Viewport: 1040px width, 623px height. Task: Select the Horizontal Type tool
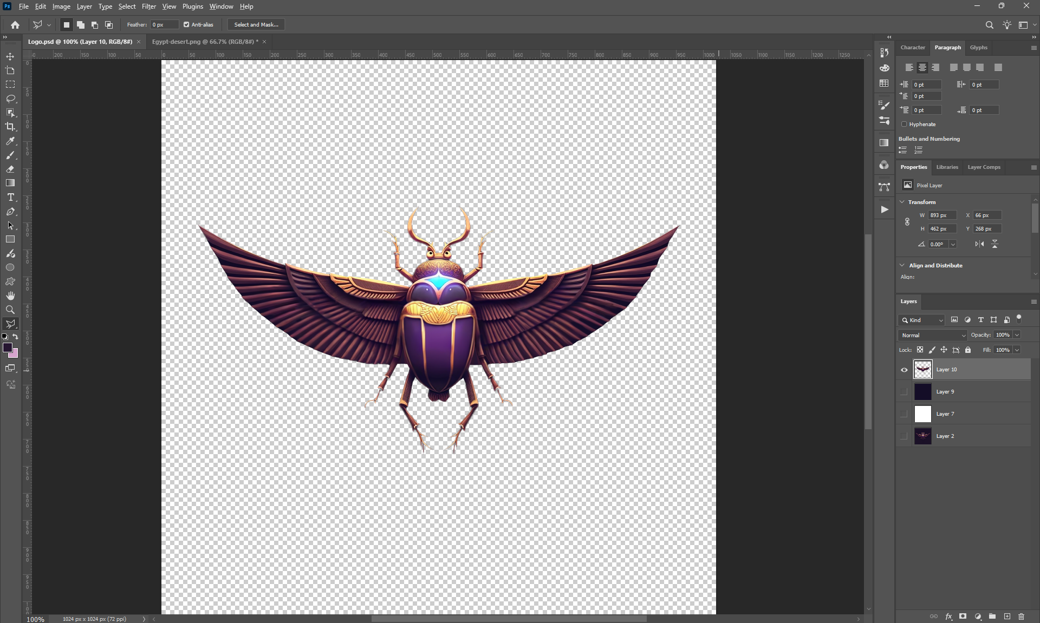(x=10, y=198)
